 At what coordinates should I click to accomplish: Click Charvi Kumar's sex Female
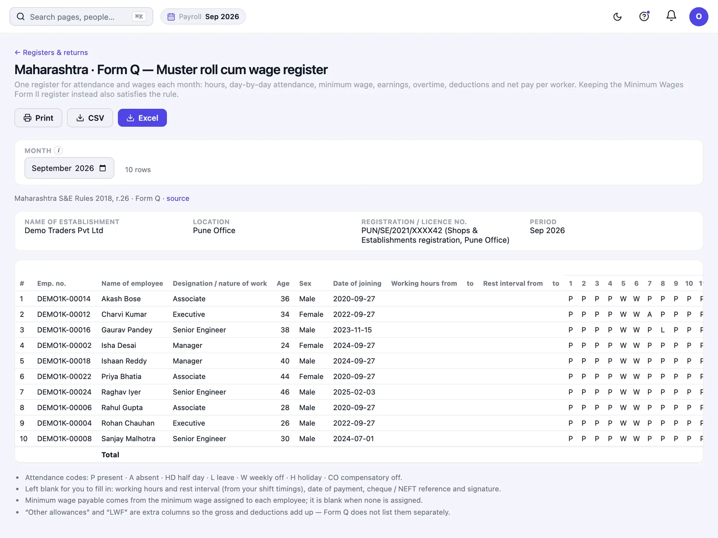point(311,314)
